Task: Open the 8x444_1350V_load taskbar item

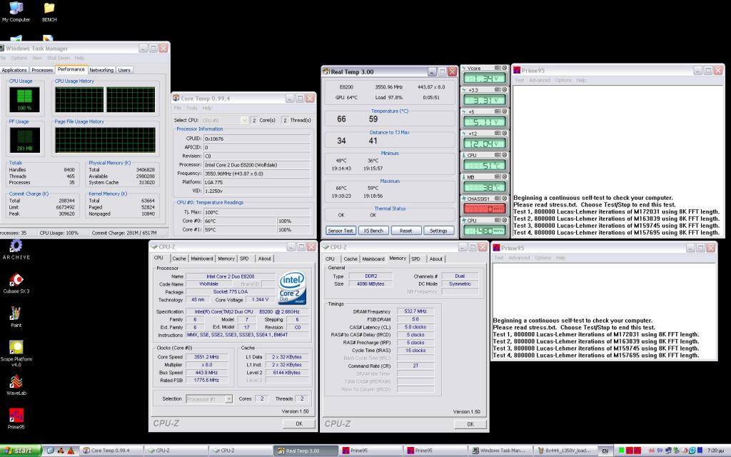Action: coord(564,451)
